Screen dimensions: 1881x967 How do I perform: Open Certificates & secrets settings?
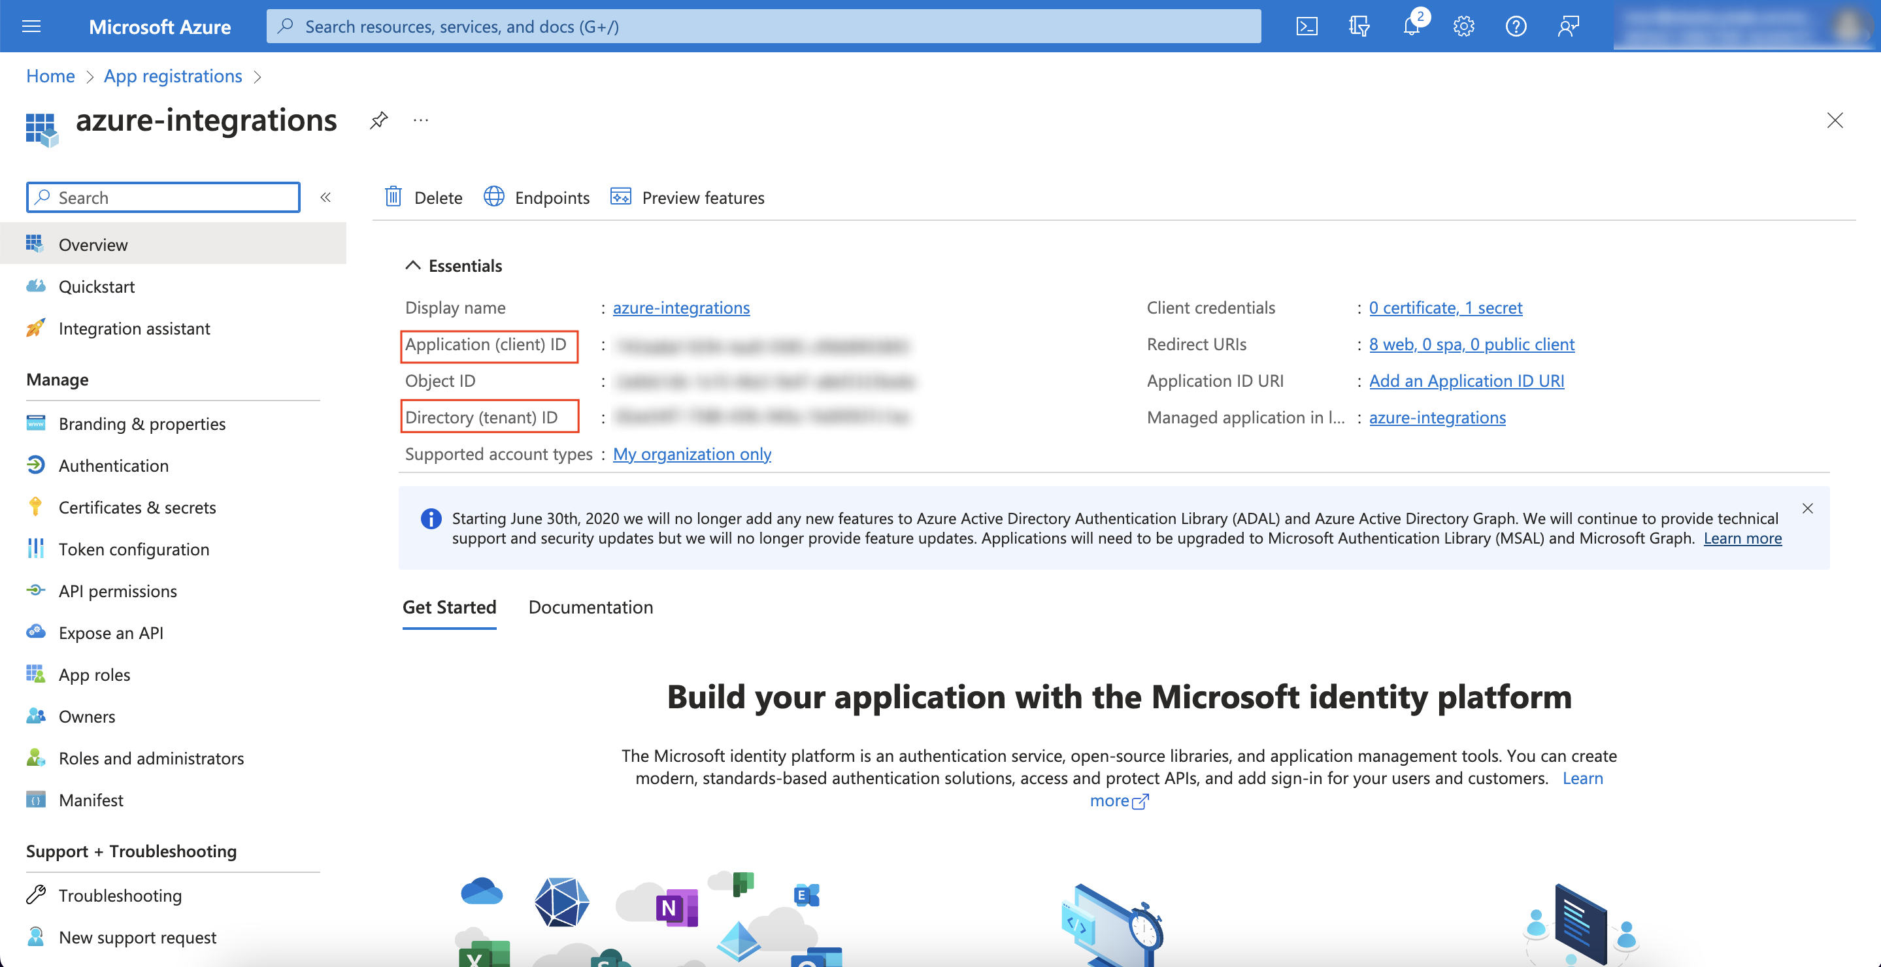pyautogui.click(x=137, y=506)
